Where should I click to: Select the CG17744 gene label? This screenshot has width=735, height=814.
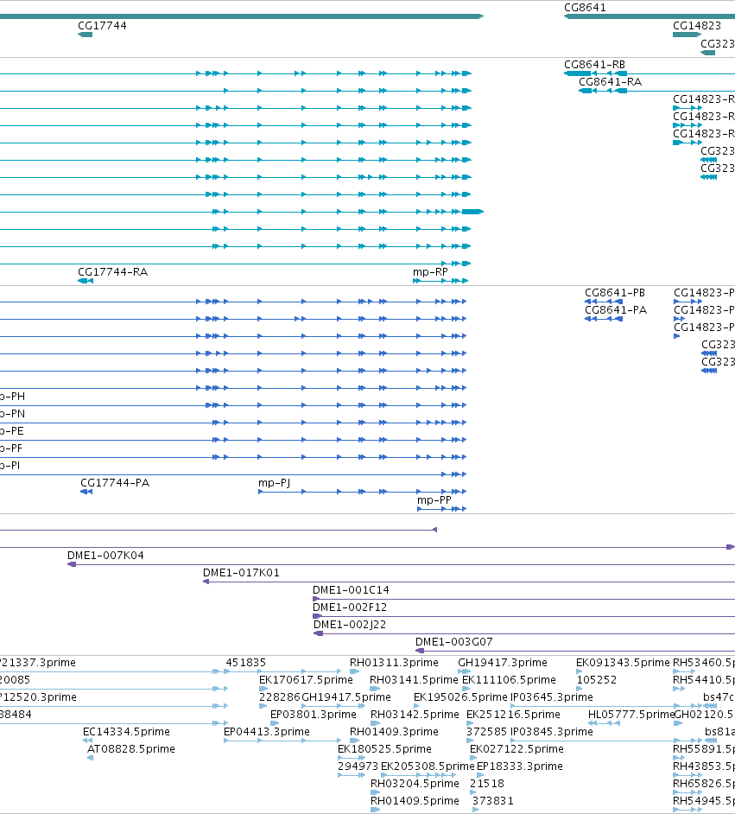pos(102,25)
